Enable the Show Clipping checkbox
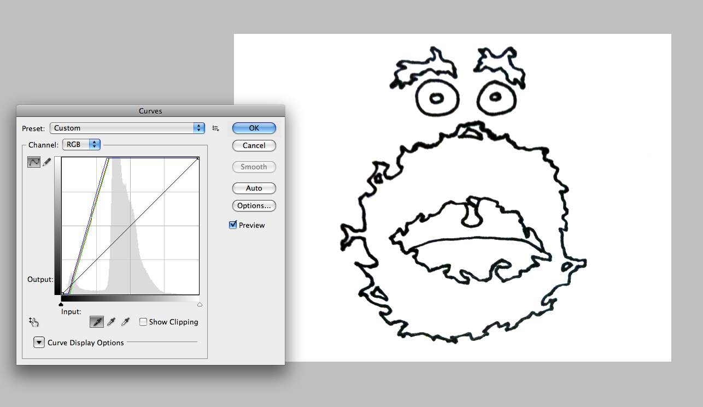This screenshot has height=407, width=703. click(143, 322)
